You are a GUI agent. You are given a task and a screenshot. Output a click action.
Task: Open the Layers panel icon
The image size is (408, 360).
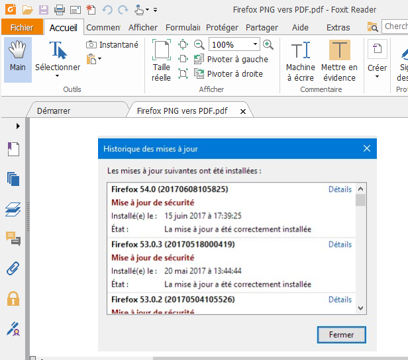click(x=13, y=209)
